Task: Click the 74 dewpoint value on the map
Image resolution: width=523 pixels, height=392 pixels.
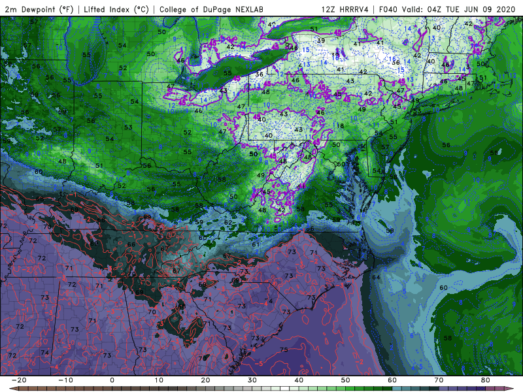Action: point(44,352)
